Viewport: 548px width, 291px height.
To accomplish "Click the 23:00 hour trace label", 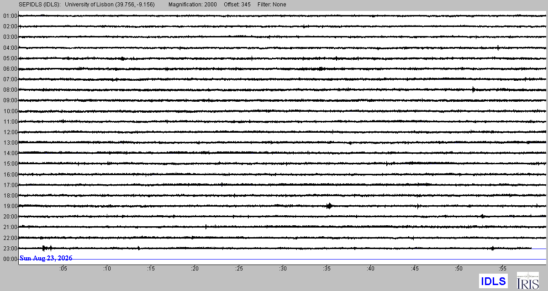I will click(10, 249).
